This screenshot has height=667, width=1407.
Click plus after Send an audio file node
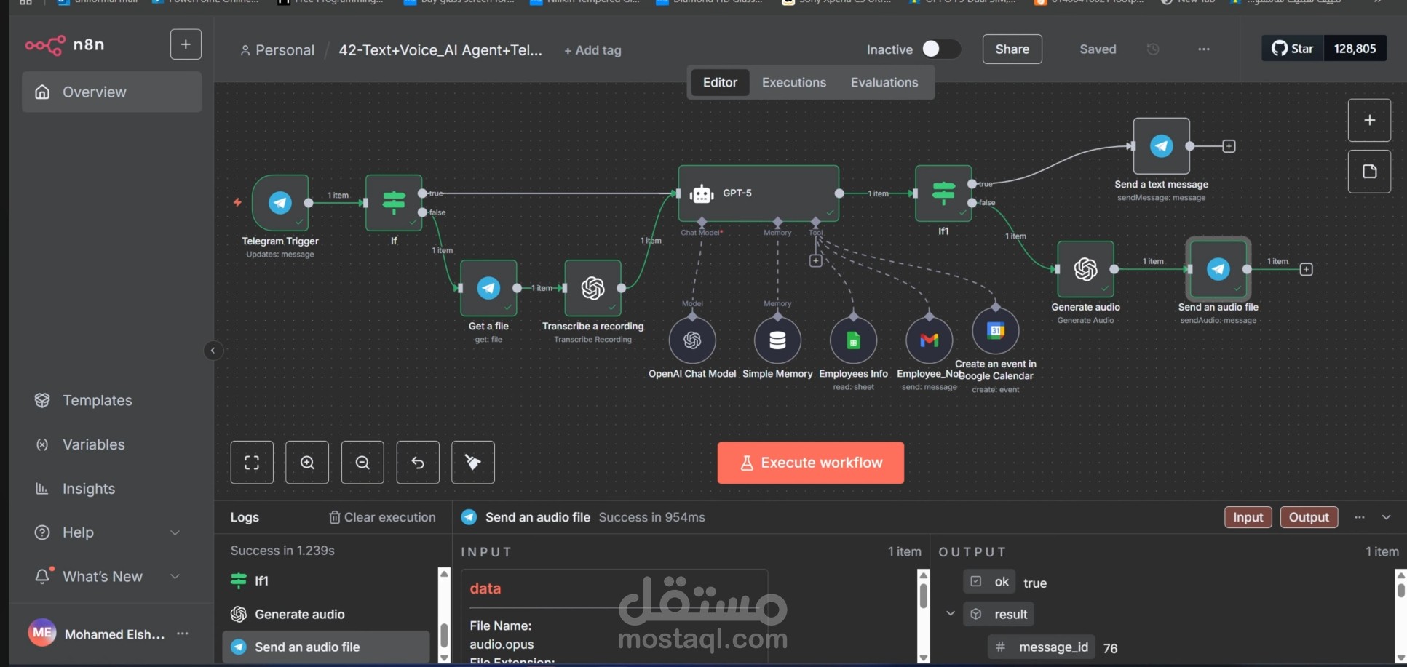pos(1307,269)
